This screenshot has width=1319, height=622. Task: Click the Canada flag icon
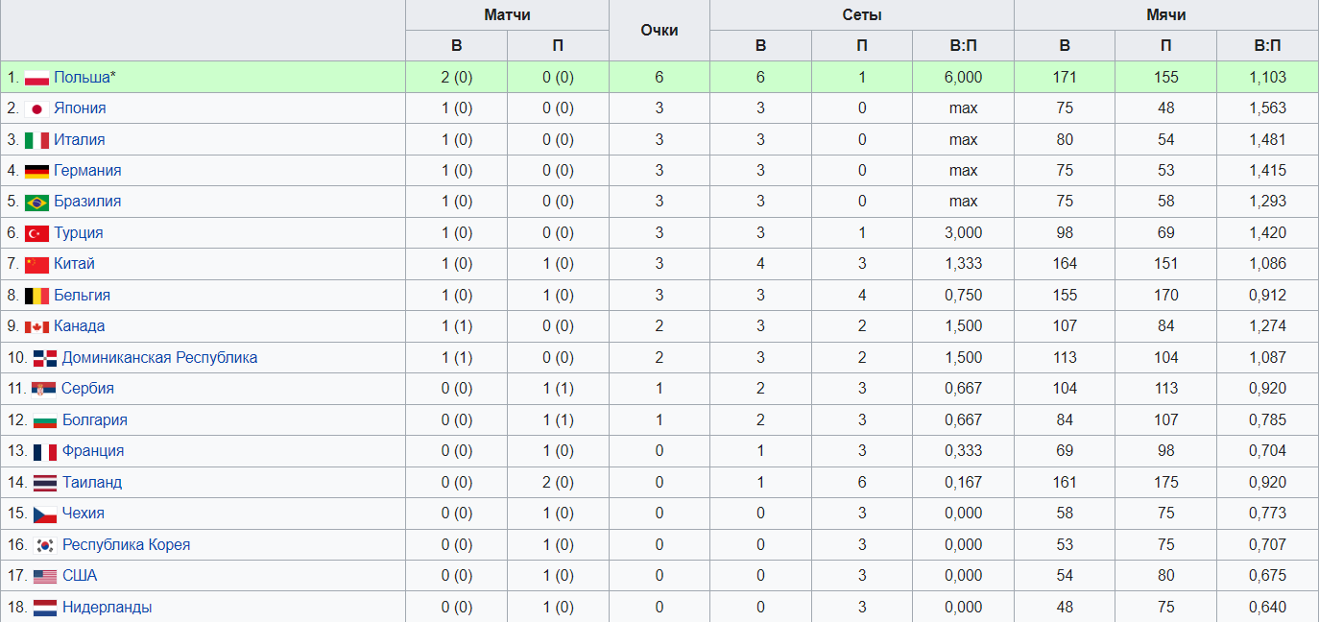[x=36, y=327]
